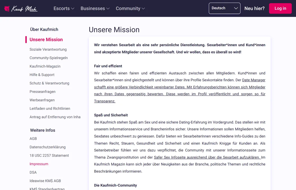Viewport: 296px width, 190px height.
Task: Click the 'Weitere Infos' sidebar heading
Action: pyautogui.click(x=43, y=130)
